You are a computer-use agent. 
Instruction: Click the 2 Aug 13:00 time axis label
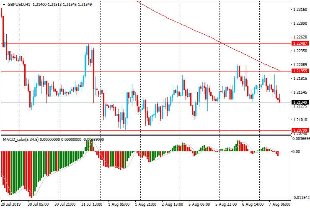173,204
